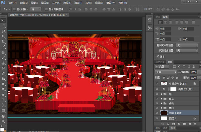This screenshot has width=201, height=132.
Task: Click the add layer mask icon
Action: (174, 124)
